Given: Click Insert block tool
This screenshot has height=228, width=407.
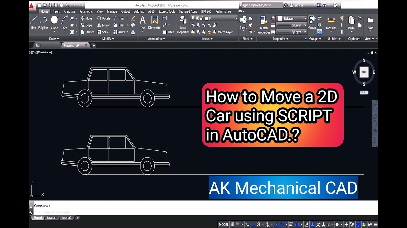Looking at the screenshot, I should click(x=243, y=23).
